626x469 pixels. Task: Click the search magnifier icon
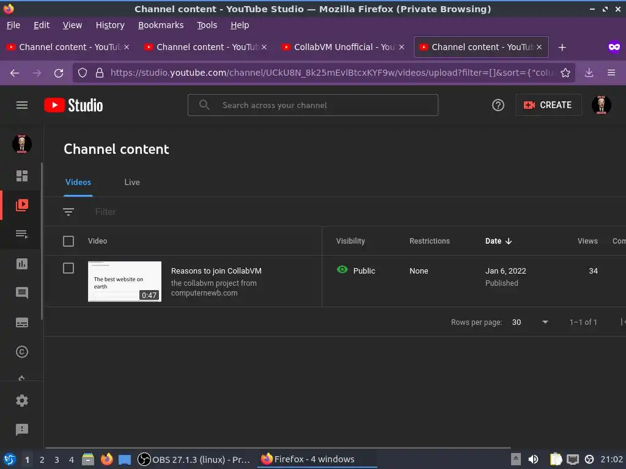(204, 105)
